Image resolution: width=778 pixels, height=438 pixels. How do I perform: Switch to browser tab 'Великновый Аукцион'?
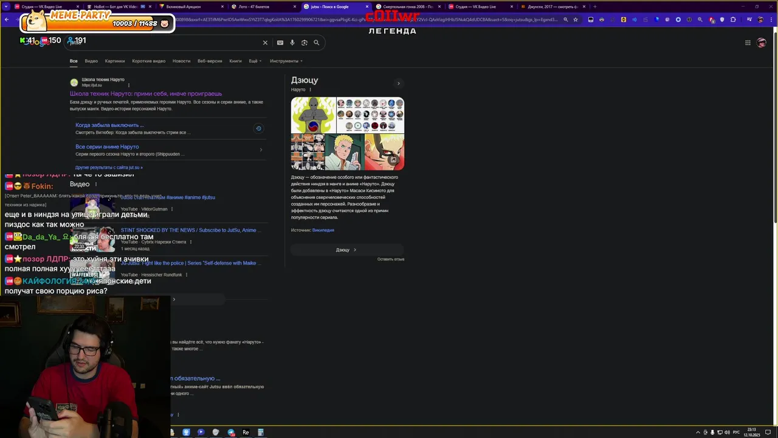[x=191, y=7]
